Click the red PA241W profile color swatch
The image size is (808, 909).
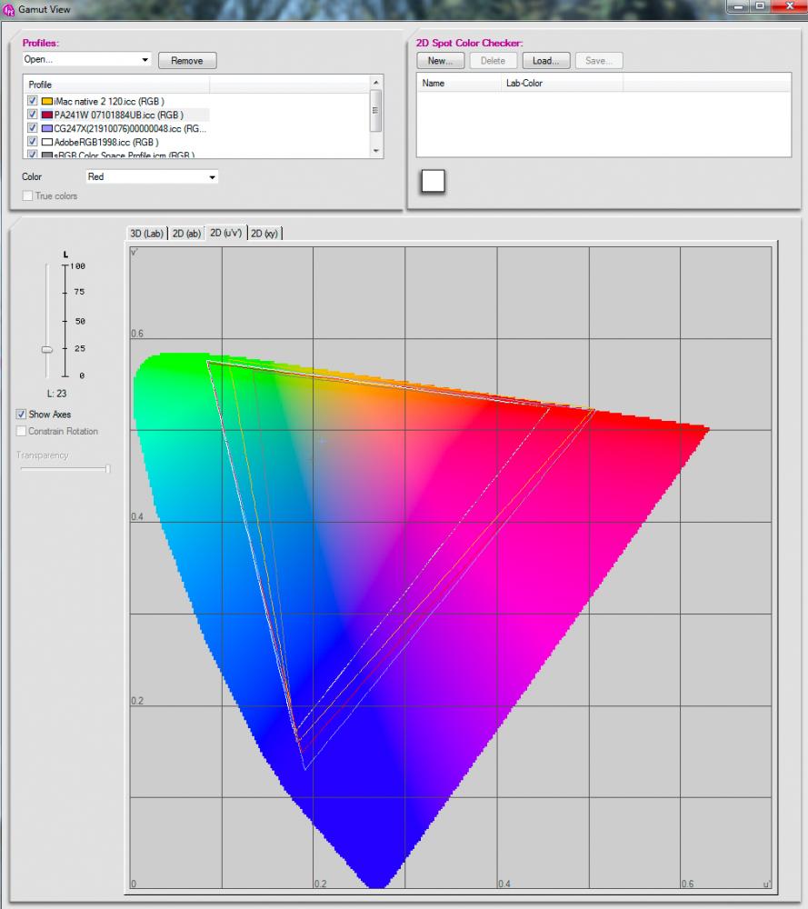tap(47, 115)
